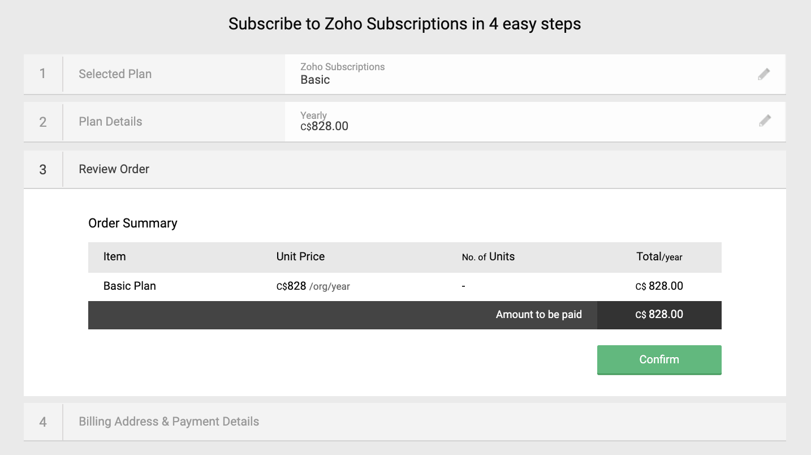This screenshot has width=811, height=455.
Task: Click the Item column header
Action: pyautogui.click(x=114, y=257)
